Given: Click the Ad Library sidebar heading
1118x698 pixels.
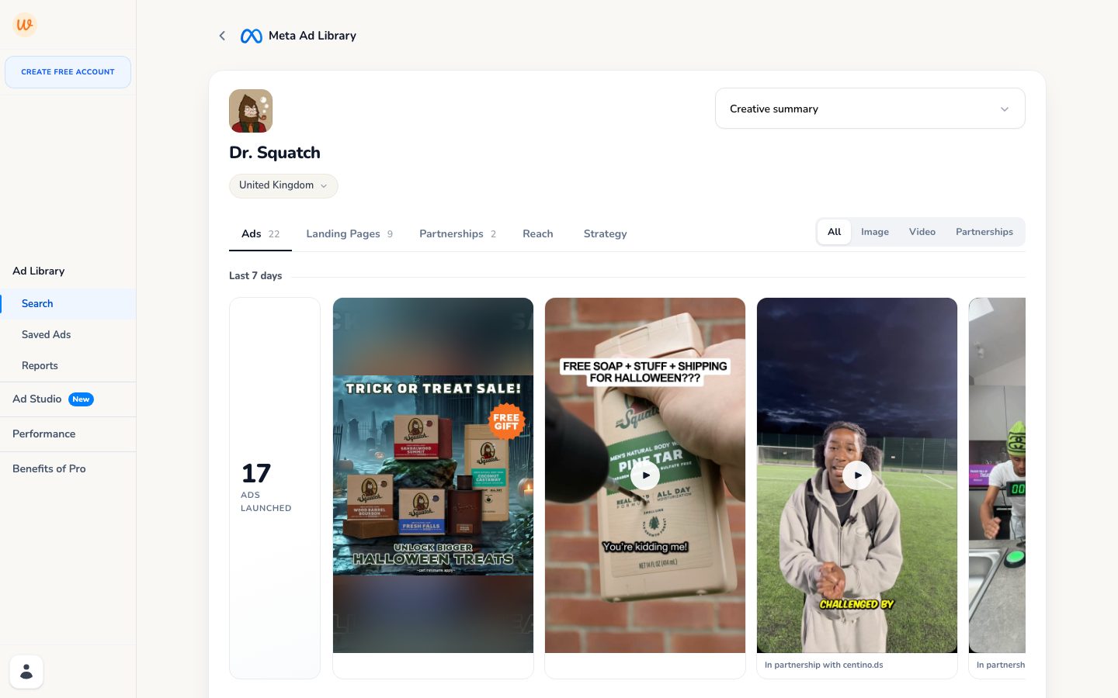Looking at the screenshot, I should point(38,271).
